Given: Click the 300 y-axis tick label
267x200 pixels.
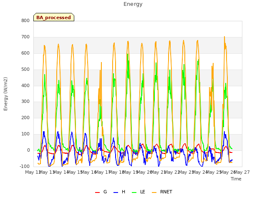Looking at the screenshot, I should click(25, 102).
